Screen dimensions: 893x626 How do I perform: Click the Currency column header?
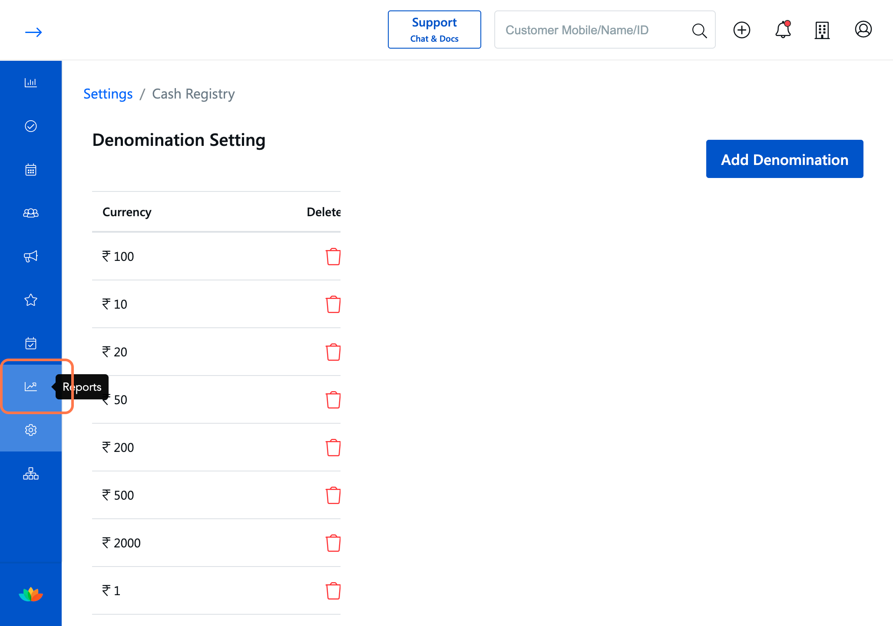[127, 212]
